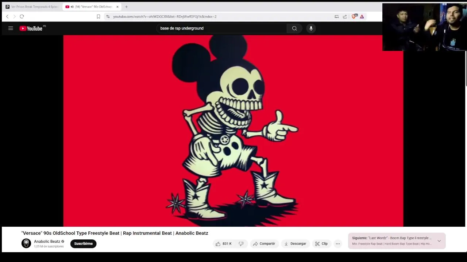
Task: Click the share icon in address bar
Action: pos(345,16)
